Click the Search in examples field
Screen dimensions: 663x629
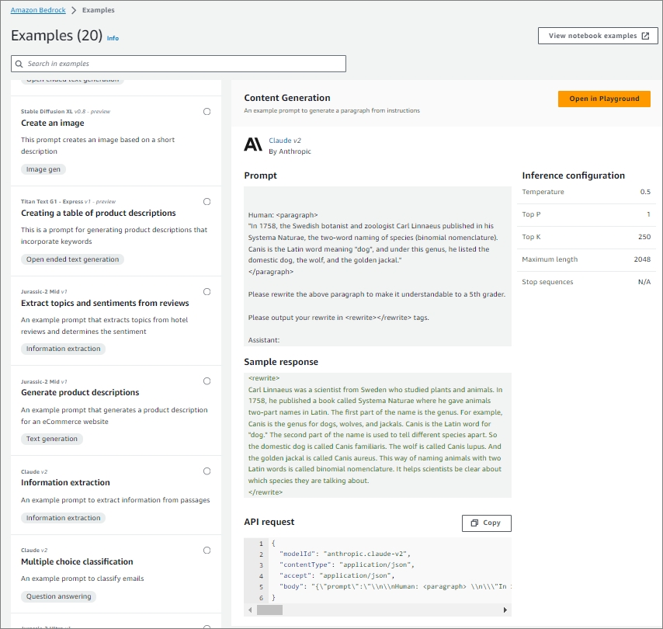pos(179,64)
